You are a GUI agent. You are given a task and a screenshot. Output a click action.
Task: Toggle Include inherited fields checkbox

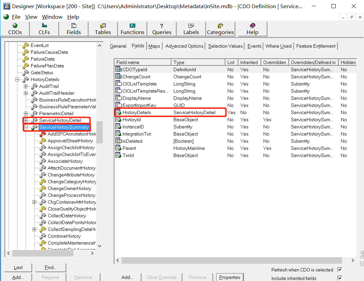[339, 278]
